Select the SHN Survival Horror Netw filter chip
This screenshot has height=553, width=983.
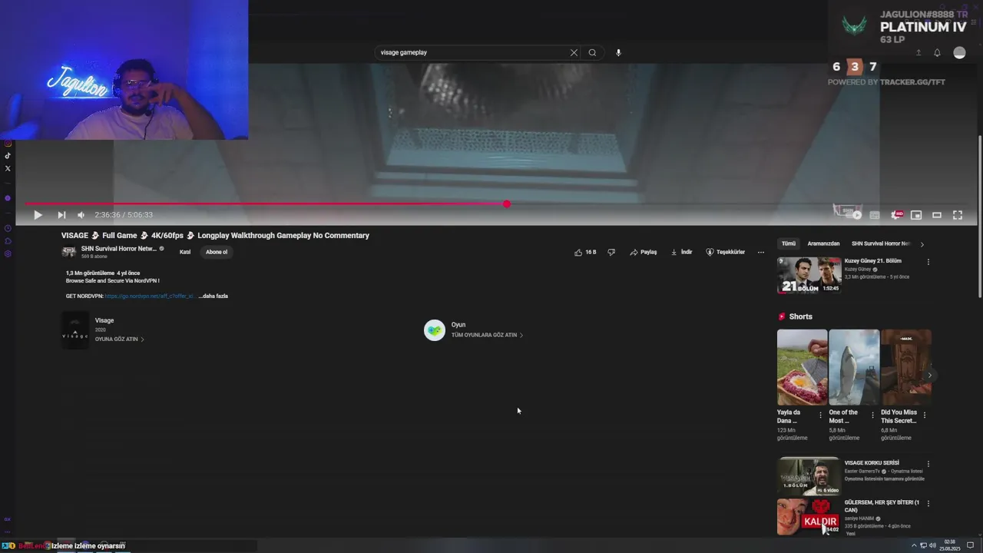tap(881, 243)
